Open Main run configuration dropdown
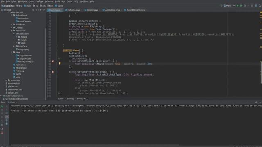This screenshot has width=262, height=147. pos(229,6)
